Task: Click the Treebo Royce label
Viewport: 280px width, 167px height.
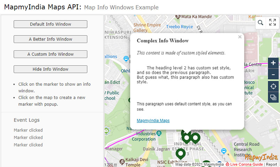Action: 179,27
